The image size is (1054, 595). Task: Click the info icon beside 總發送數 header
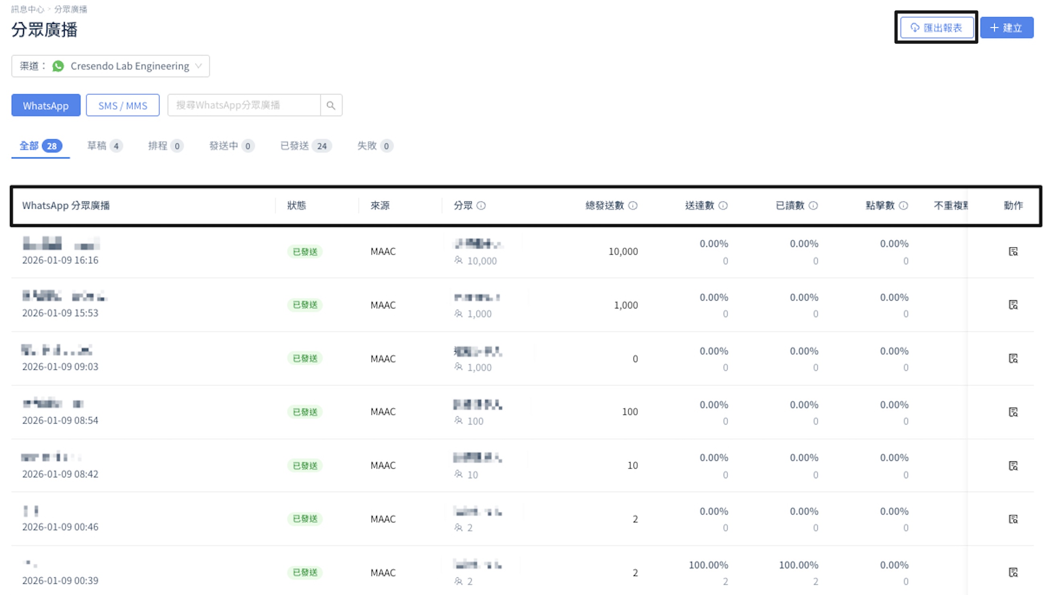tap(633, 206)
